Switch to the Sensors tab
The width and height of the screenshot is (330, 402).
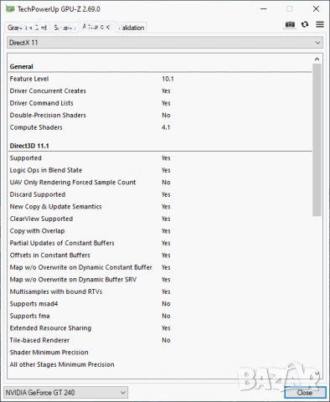click(x=64, y=28)
